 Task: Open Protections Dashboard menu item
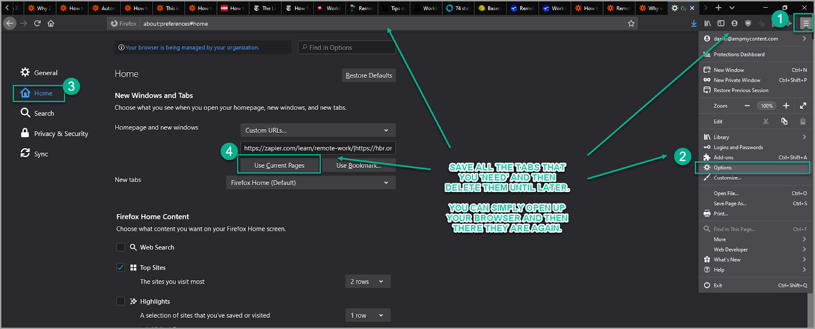[x=755, y=54]
